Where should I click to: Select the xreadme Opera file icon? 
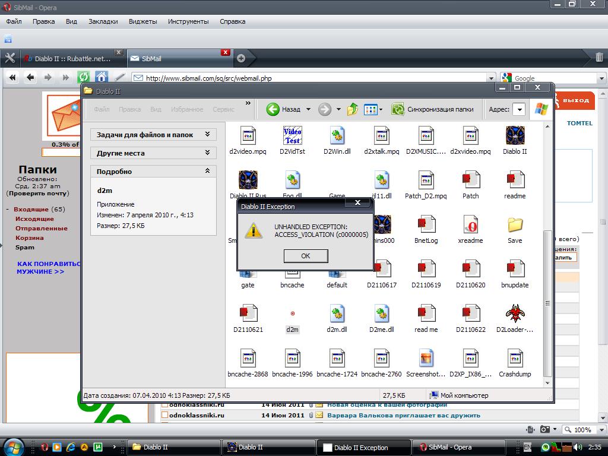[x=470, y=226]
